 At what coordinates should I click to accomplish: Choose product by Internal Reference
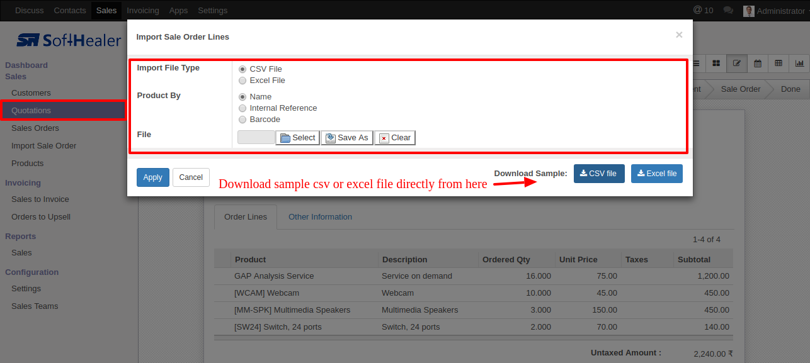(242, 108)
